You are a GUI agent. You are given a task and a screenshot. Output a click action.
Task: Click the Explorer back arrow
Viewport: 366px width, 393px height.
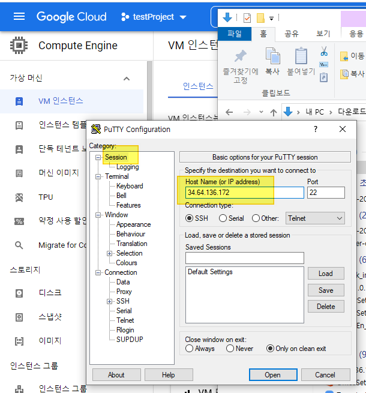[229, 112]
